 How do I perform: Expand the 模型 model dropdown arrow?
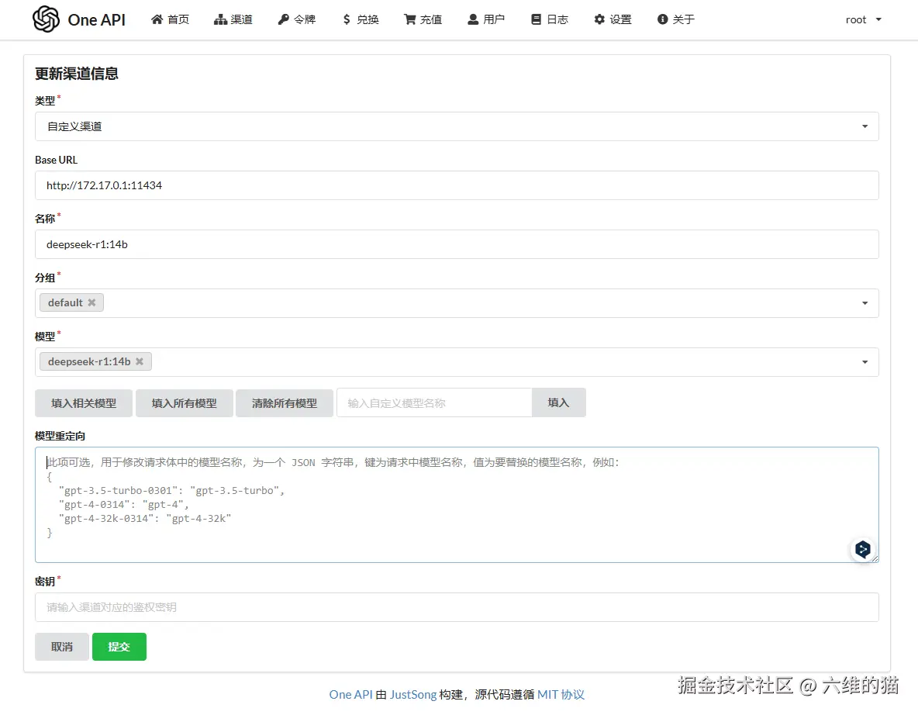[865, 362]
